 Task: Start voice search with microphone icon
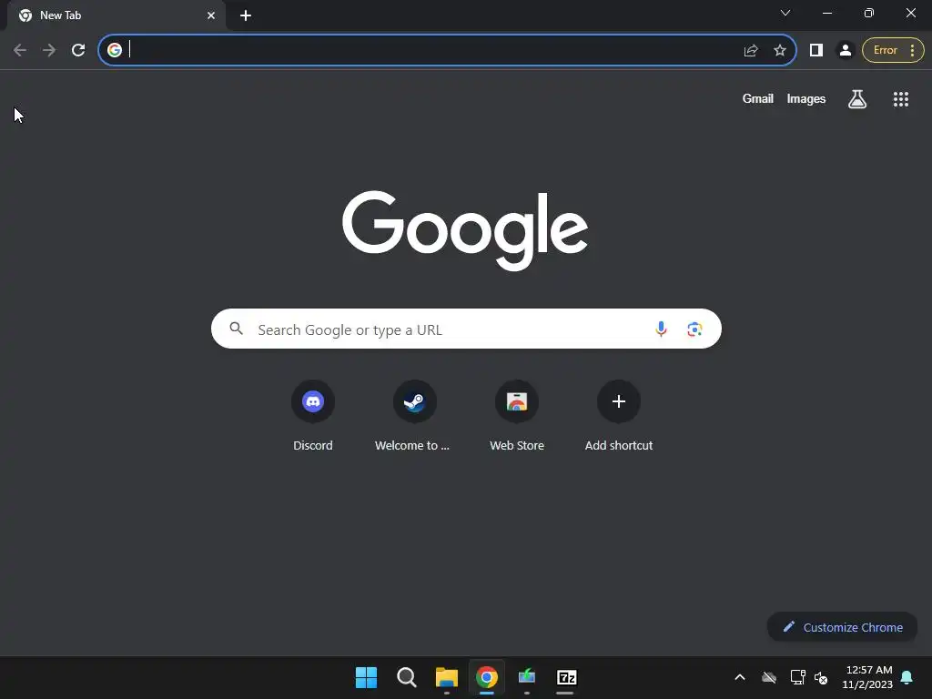[x=661, y=329]
